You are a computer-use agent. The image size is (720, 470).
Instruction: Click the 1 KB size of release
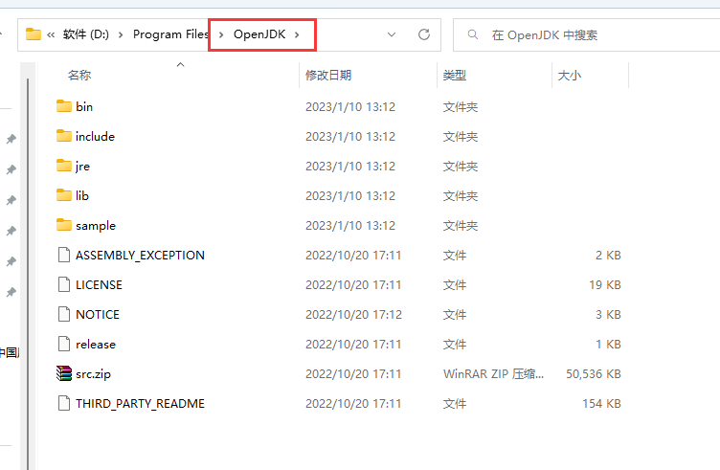[608, 345]
